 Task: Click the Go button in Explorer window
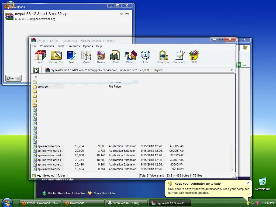(241, 65)
